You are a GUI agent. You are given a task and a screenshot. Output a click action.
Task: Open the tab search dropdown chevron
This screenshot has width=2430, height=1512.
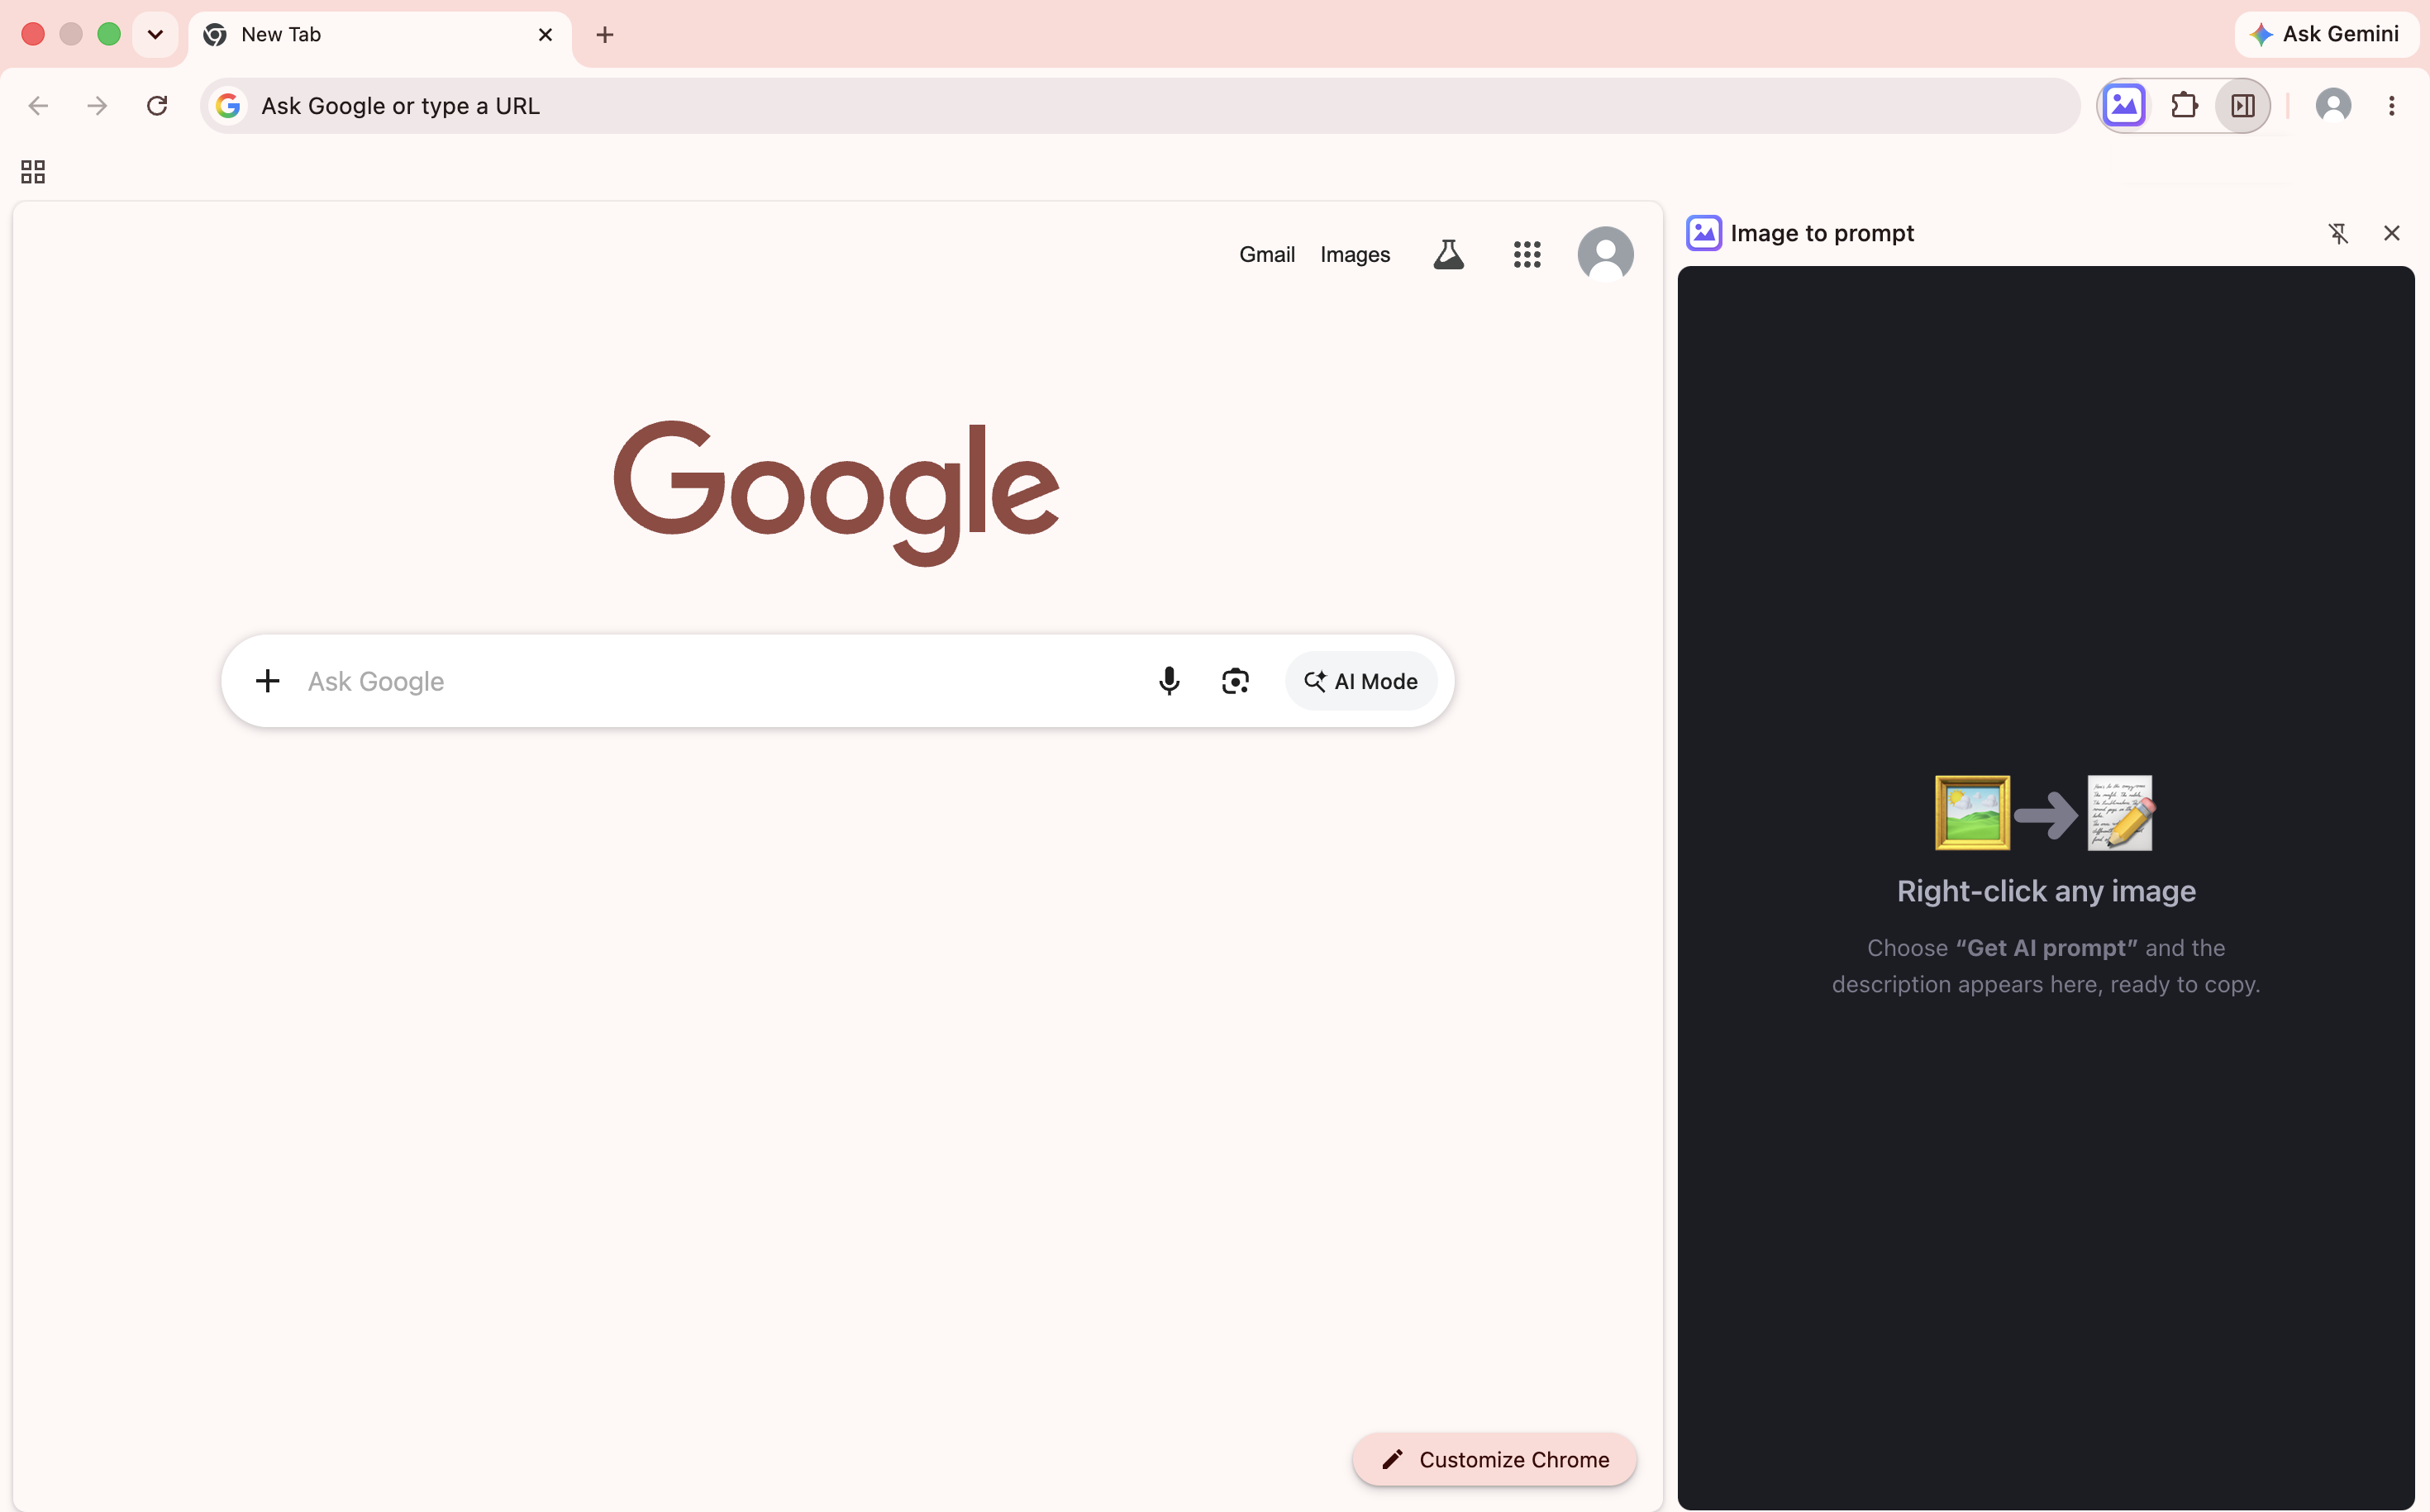tap(155, 34)
